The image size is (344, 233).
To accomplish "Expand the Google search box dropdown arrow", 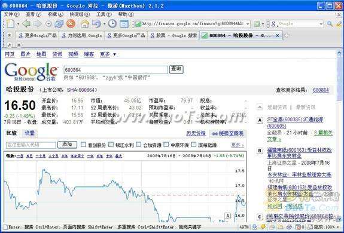I will 321,24.
